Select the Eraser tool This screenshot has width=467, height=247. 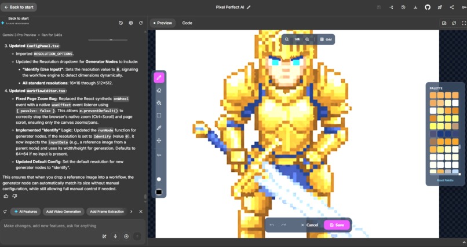(x=159, y=90)
